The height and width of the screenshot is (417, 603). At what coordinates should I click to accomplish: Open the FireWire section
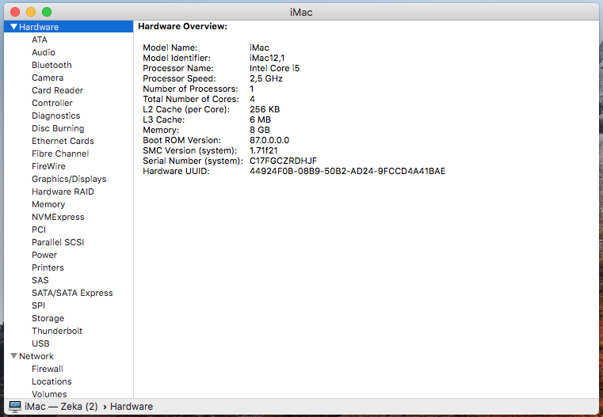click(48, 166)
